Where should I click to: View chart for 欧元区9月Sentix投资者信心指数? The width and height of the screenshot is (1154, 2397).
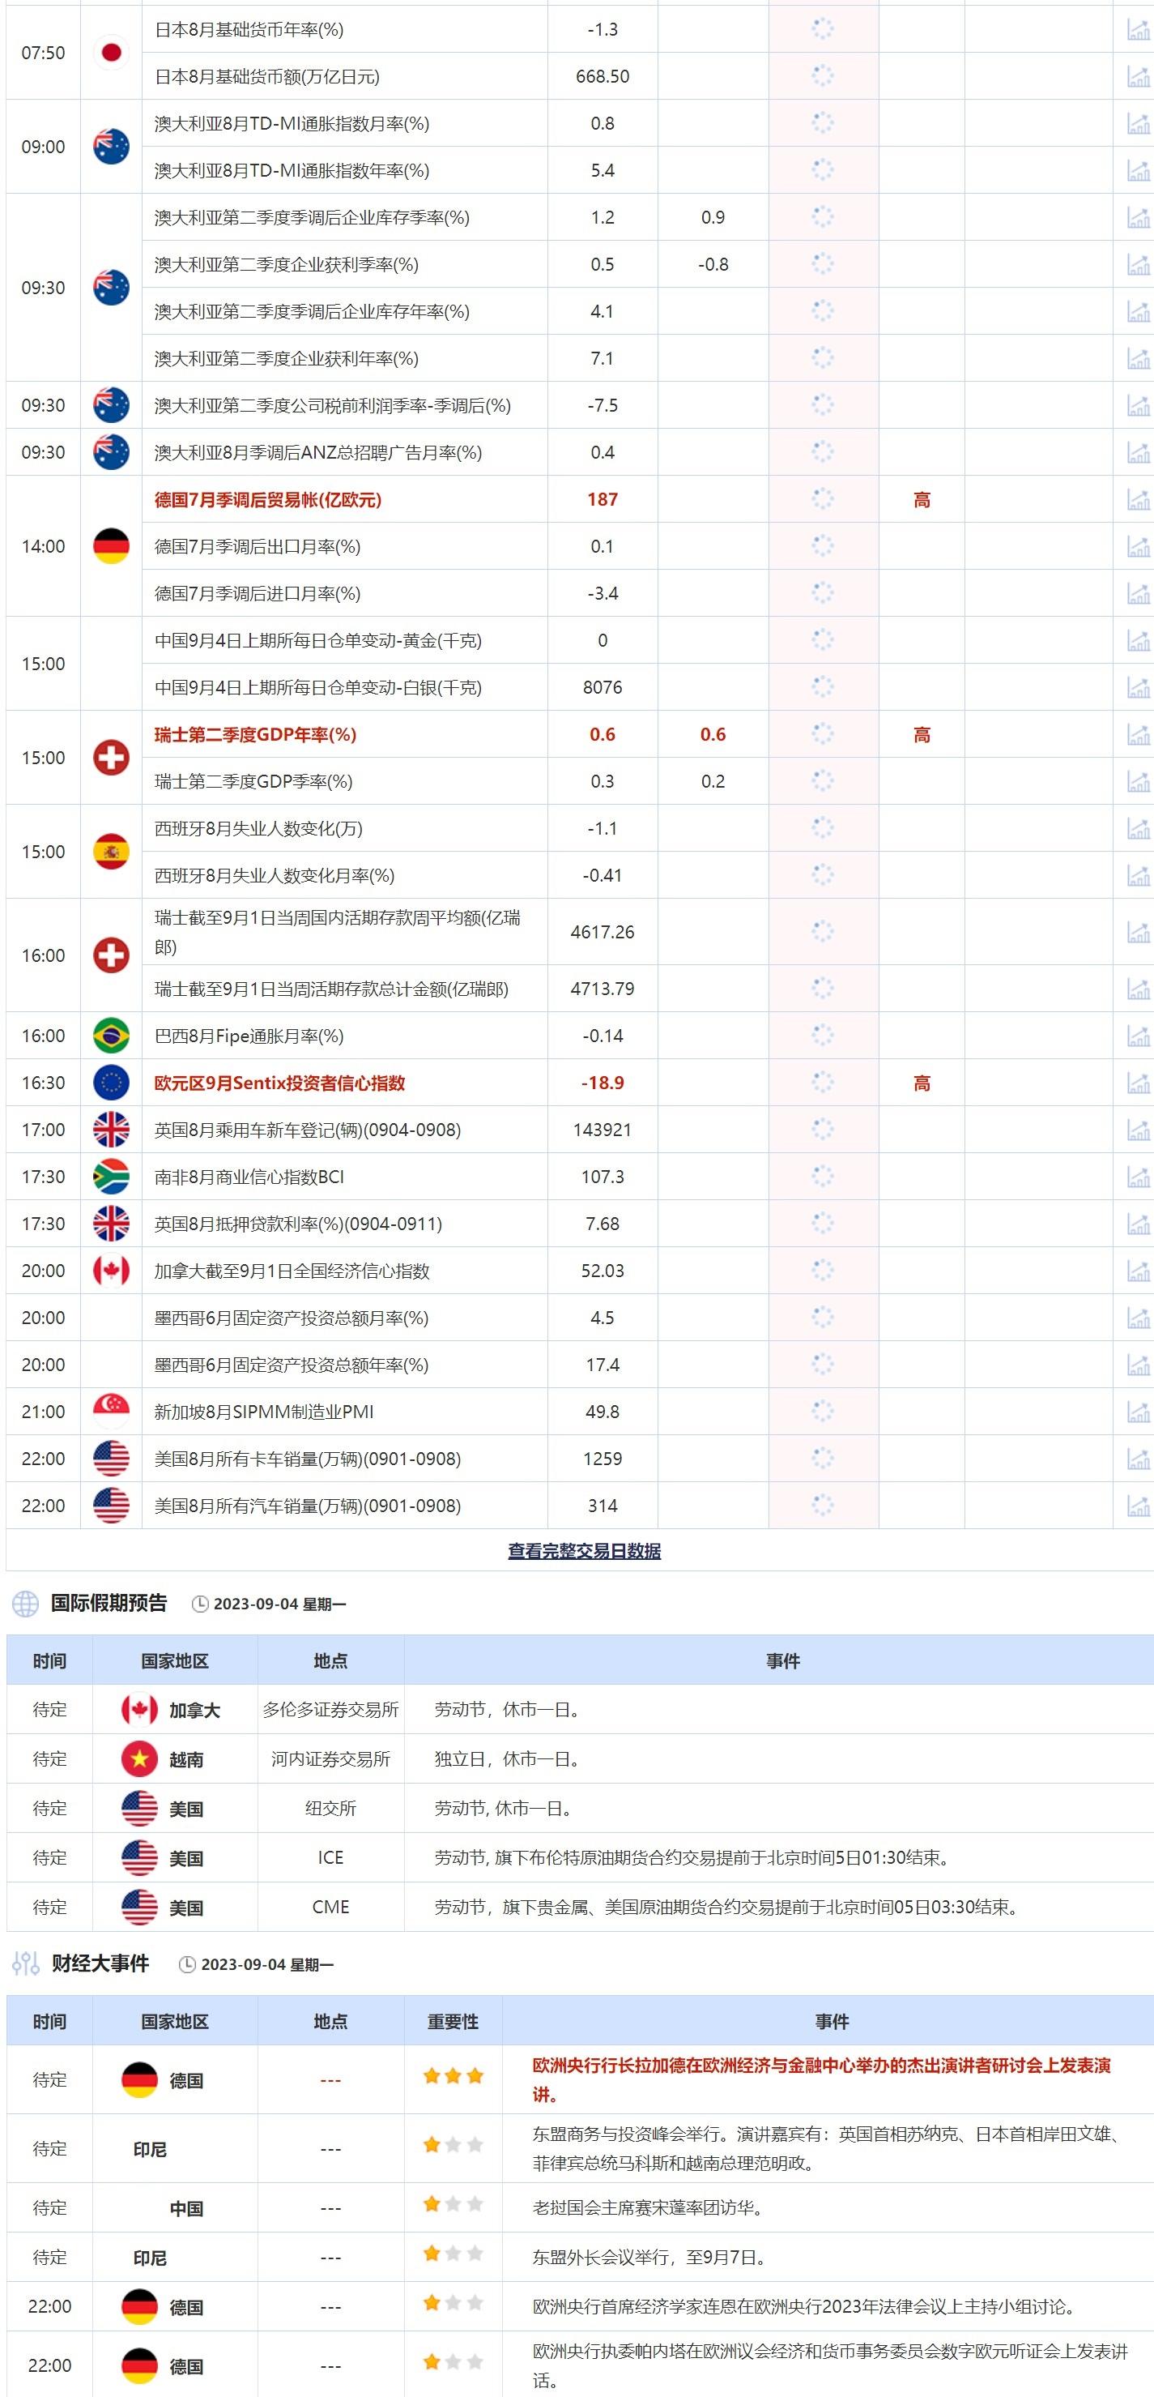(1137, 1083)
